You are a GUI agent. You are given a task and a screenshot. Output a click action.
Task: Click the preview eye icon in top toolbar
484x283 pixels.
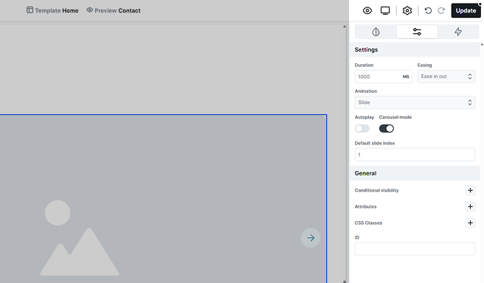point(367,10)
